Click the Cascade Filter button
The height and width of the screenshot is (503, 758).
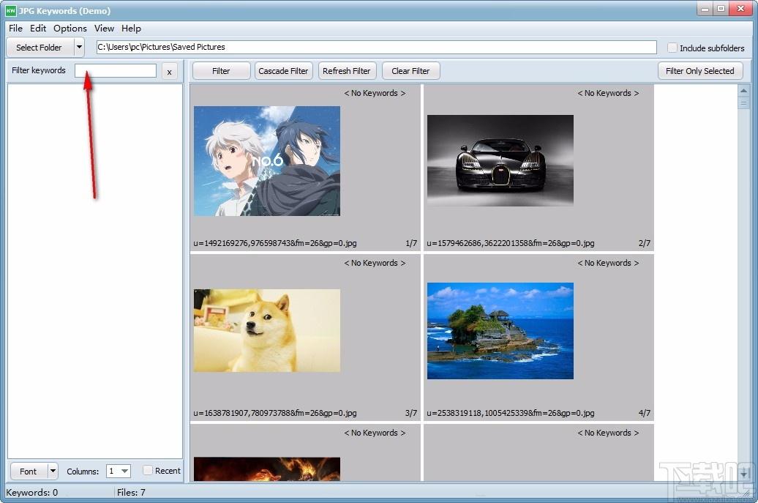283,71
